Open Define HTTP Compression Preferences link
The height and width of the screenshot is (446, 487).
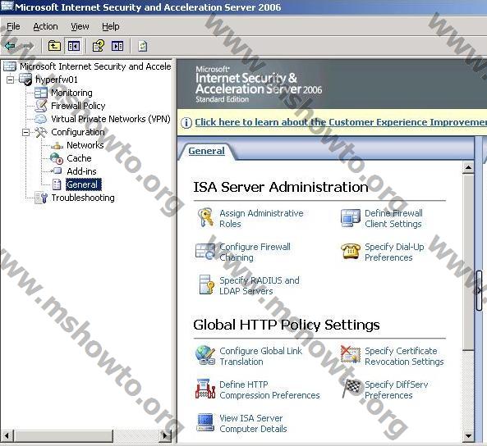pos(269,390)
